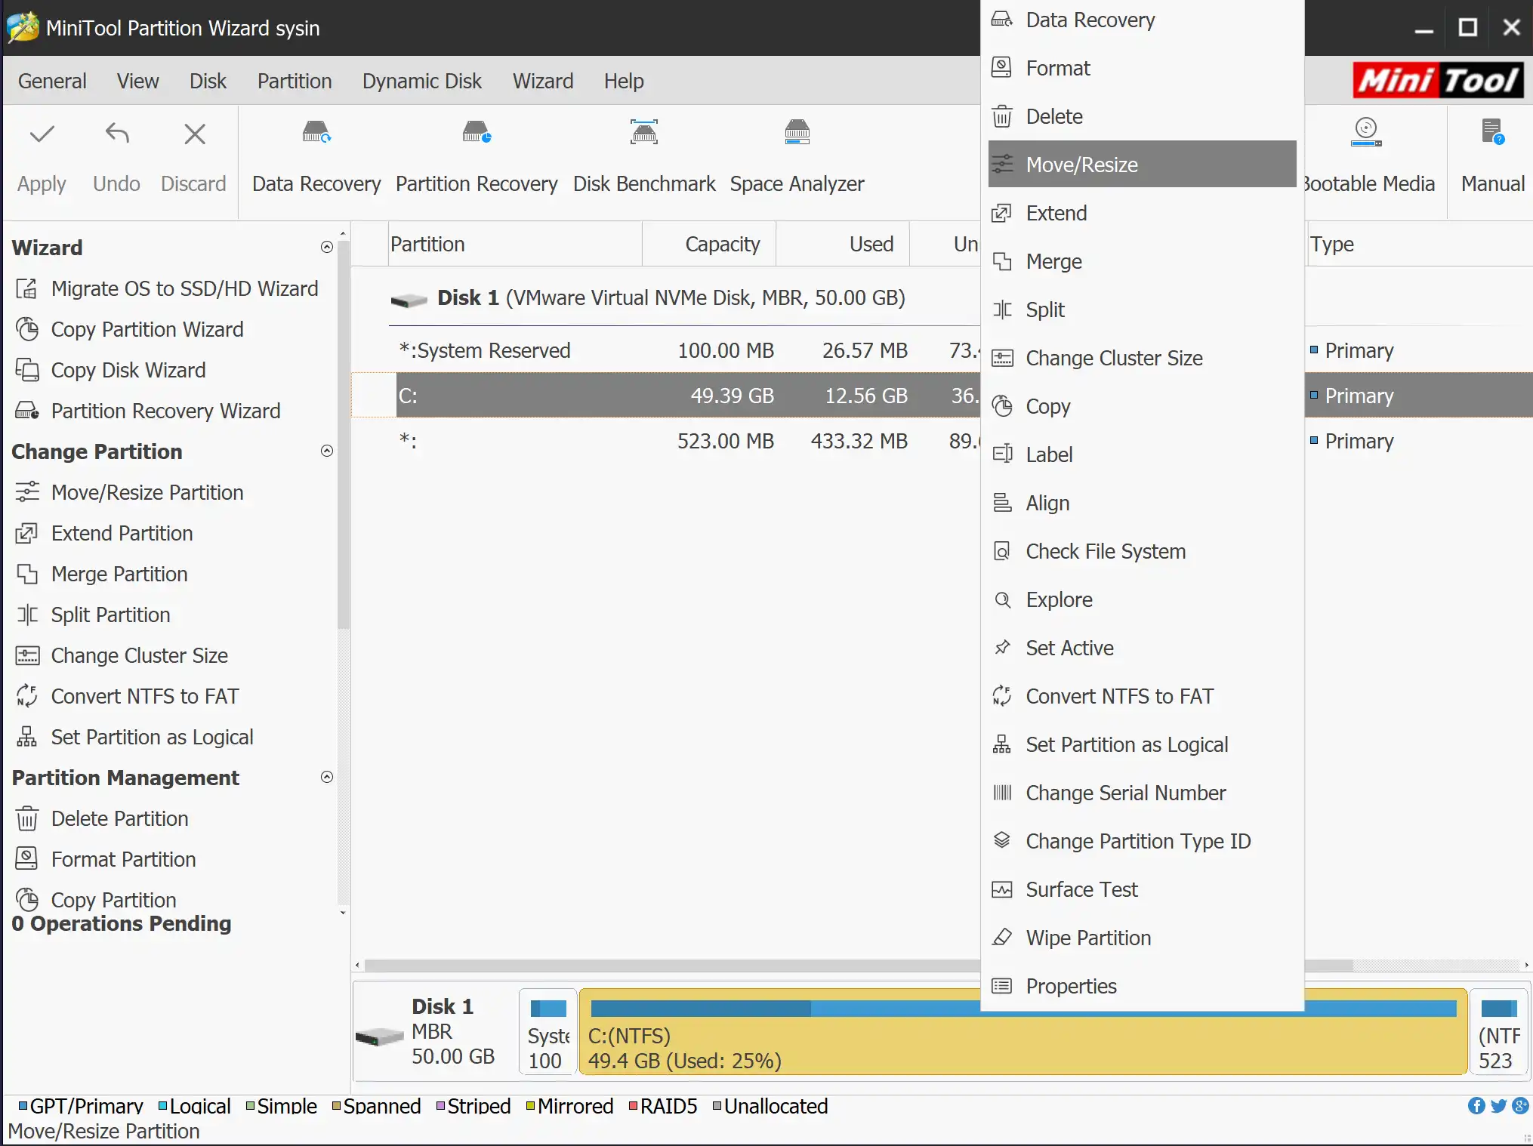This screenshot has width=1533, height=1146.
Task: Click the Apply checkmark icon
Action: 42,134
